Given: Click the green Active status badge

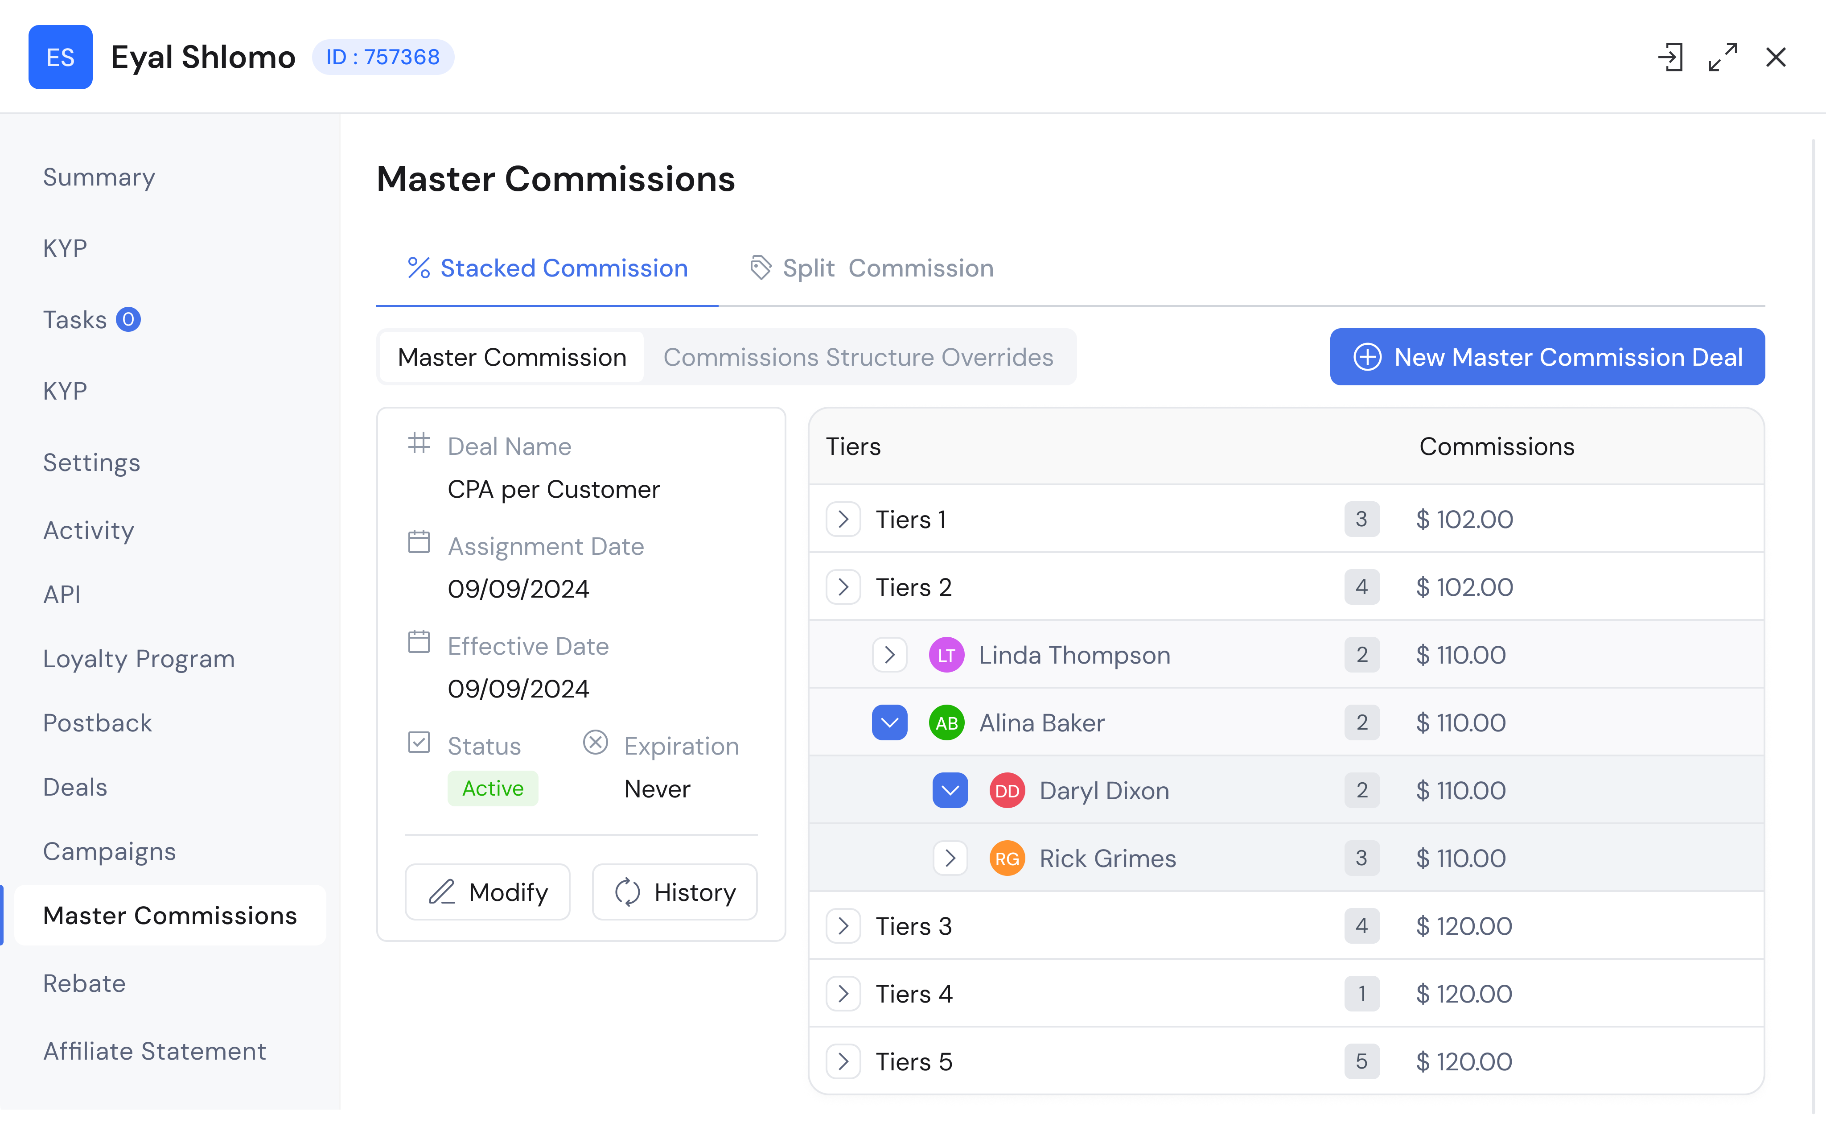Looking at the screenshot, I should point(492,788).
